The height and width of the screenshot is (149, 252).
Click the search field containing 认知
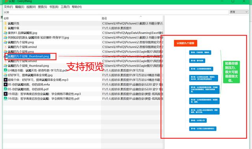116,12
